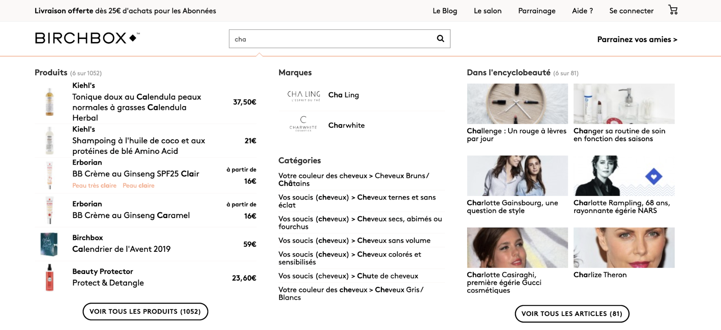Image resolution: width=721 pixels, height=330 pixels.
Task: Select the 'Peau claire' shade tag
Action: (139, 186)
